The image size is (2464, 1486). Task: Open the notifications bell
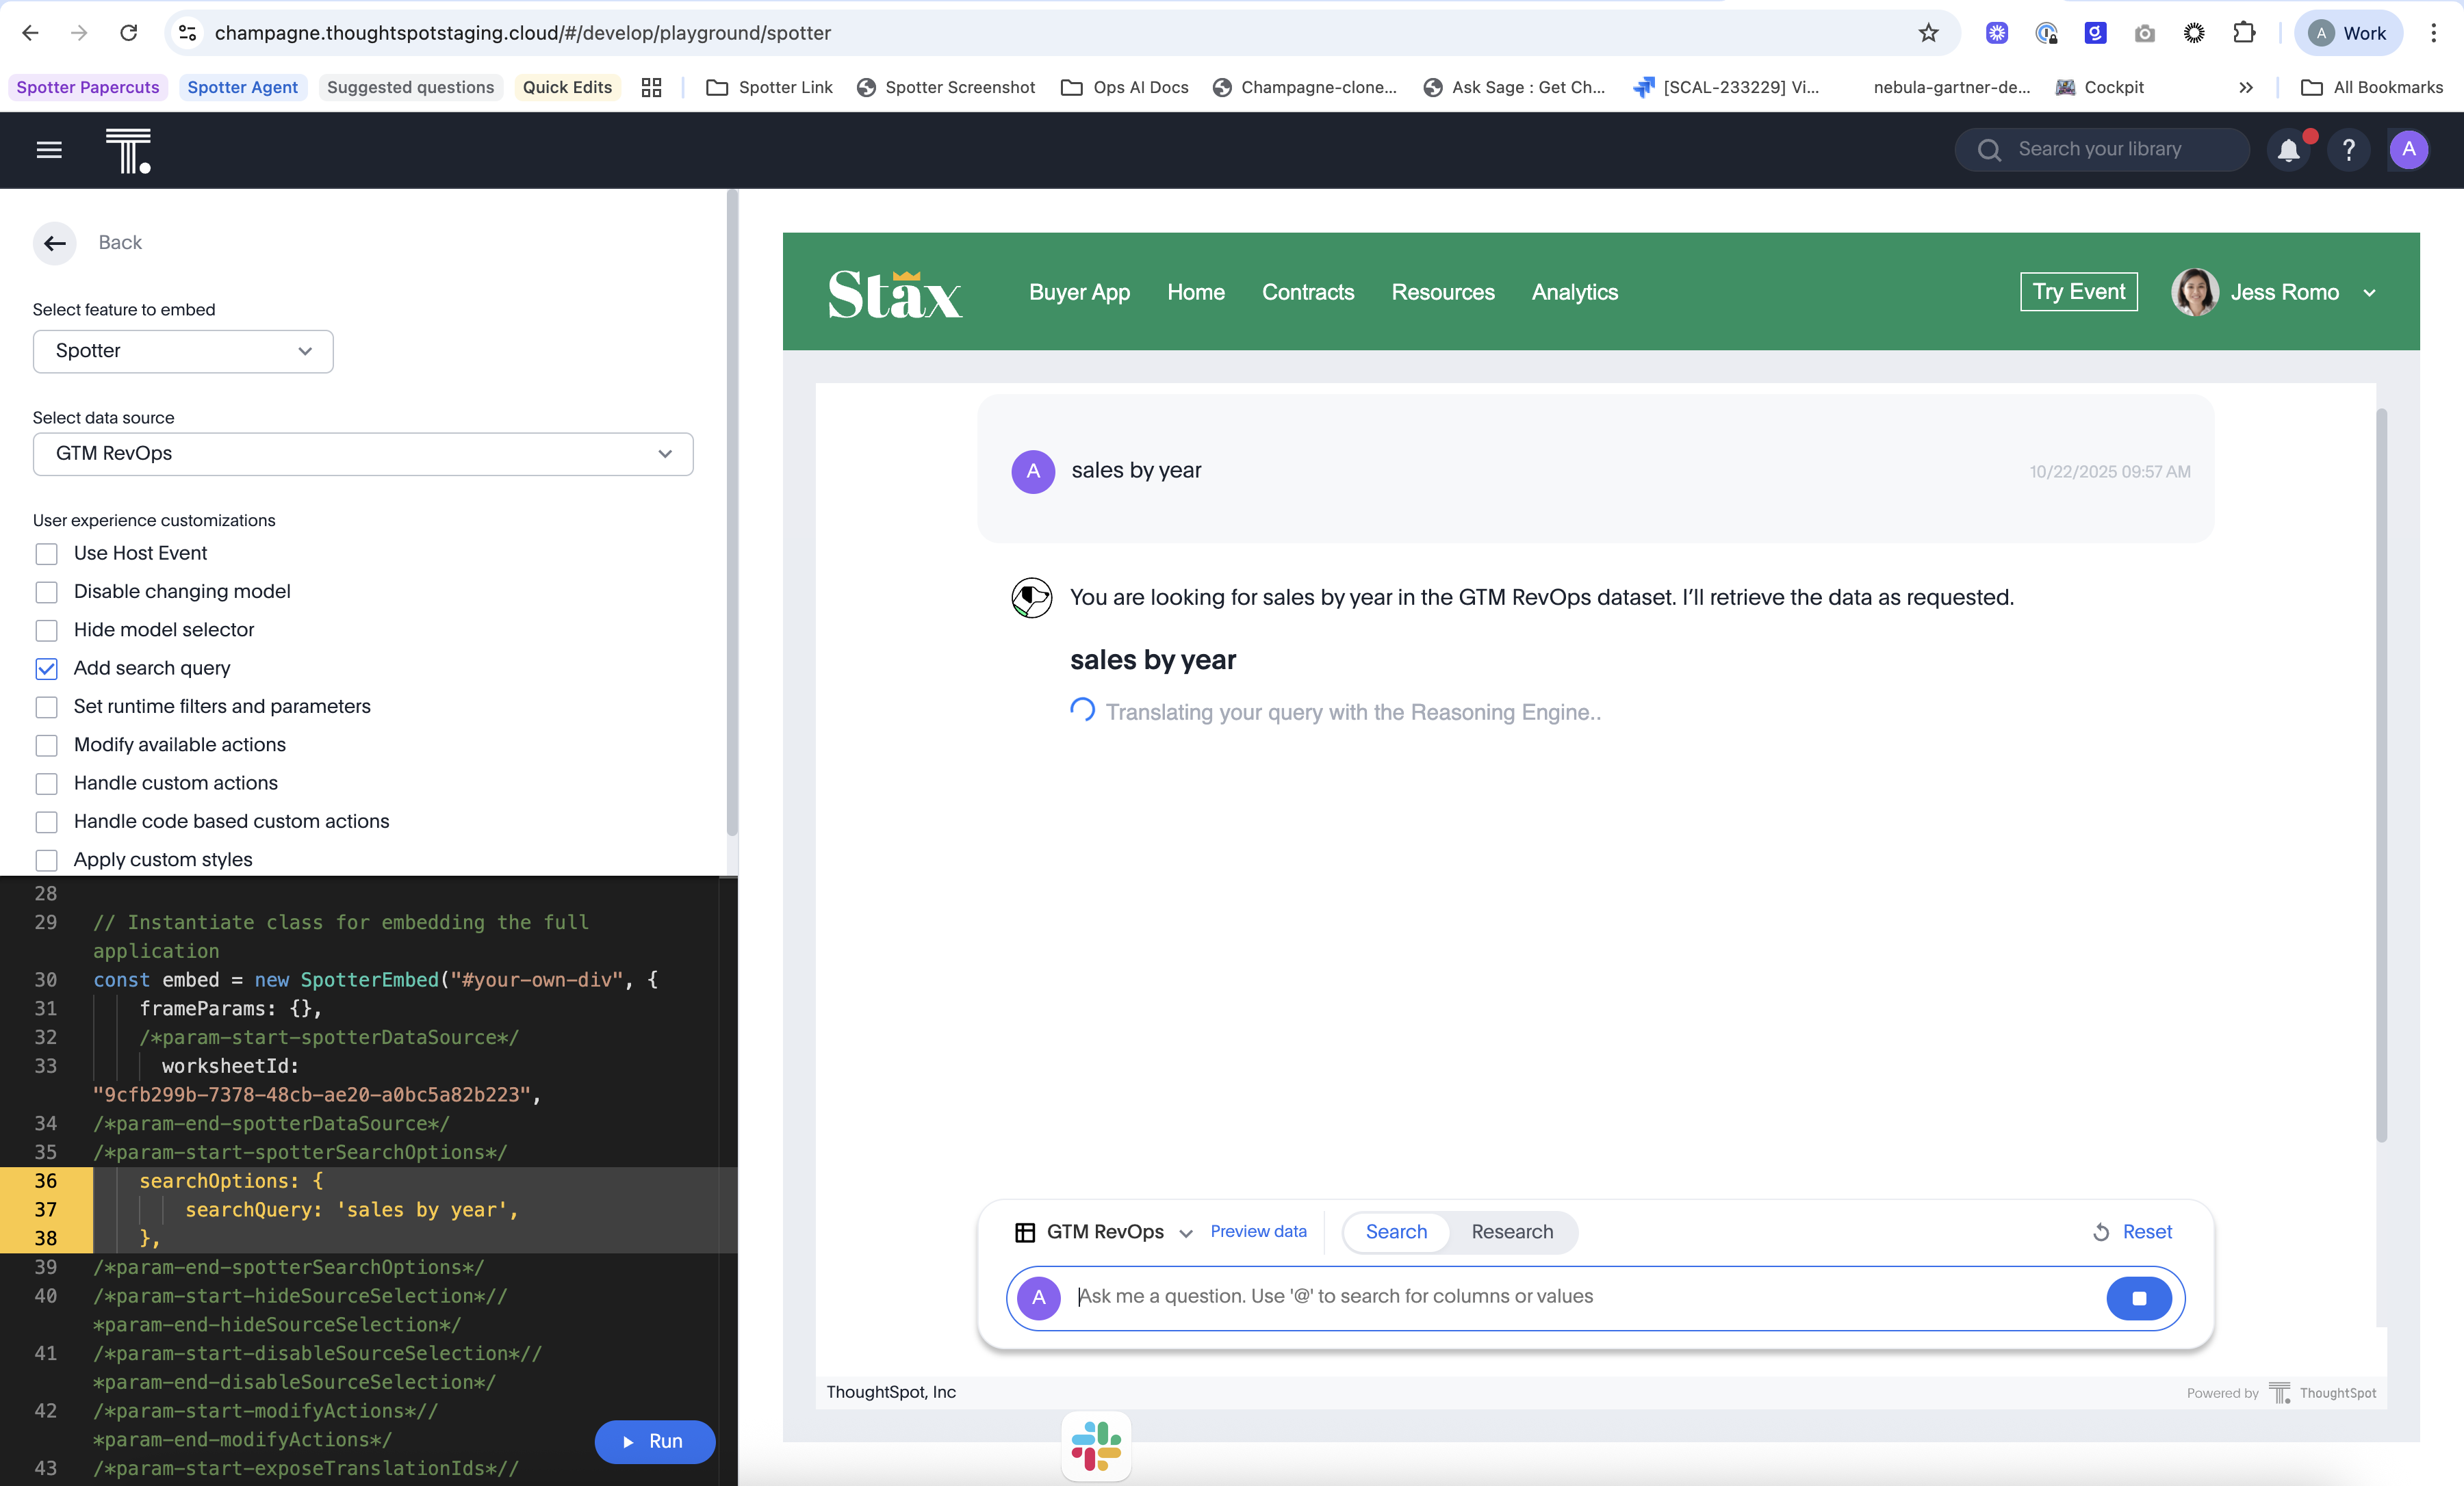tap(2288, 150)
